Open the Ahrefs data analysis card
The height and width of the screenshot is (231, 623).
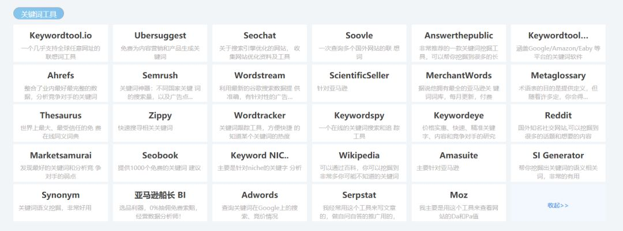(61, 83)
